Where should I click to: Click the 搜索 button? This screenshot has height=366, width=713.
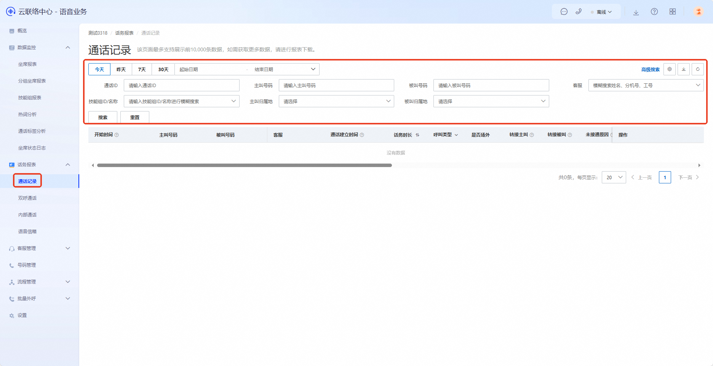(103, 117)
